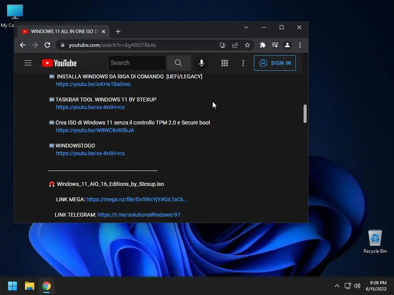The width and height of the screenshot is (394, 295).
Task: Open the network tray icon
Action: click(x=348, y=286)
